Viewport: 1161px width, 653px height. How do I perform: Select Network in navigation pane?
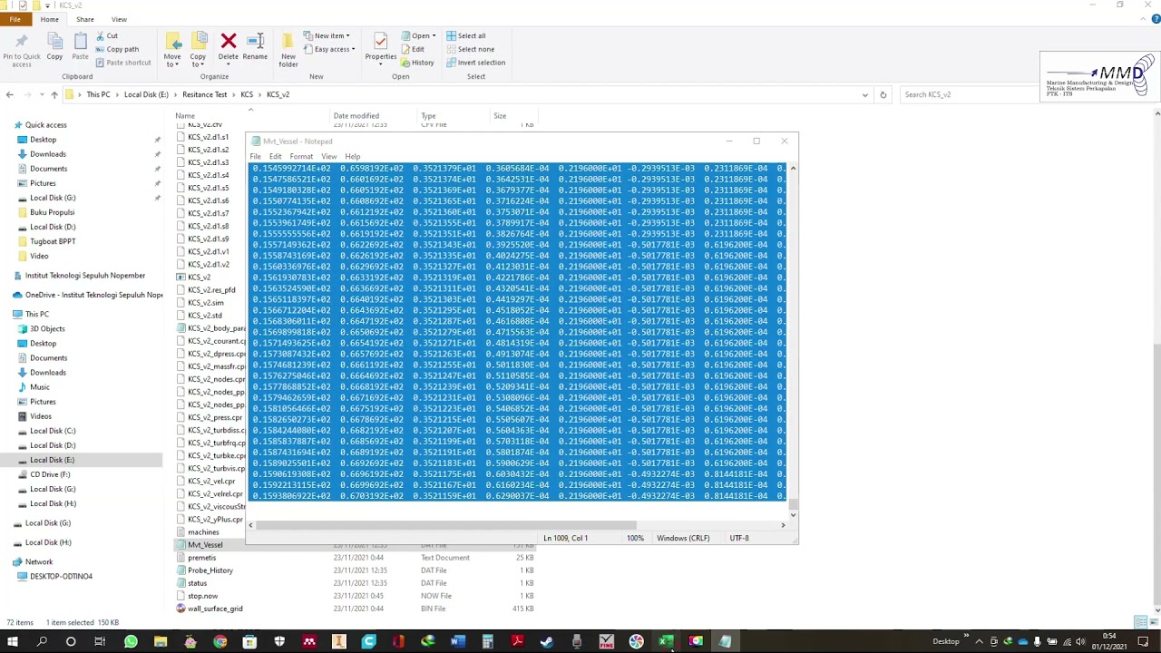point(39,561)
